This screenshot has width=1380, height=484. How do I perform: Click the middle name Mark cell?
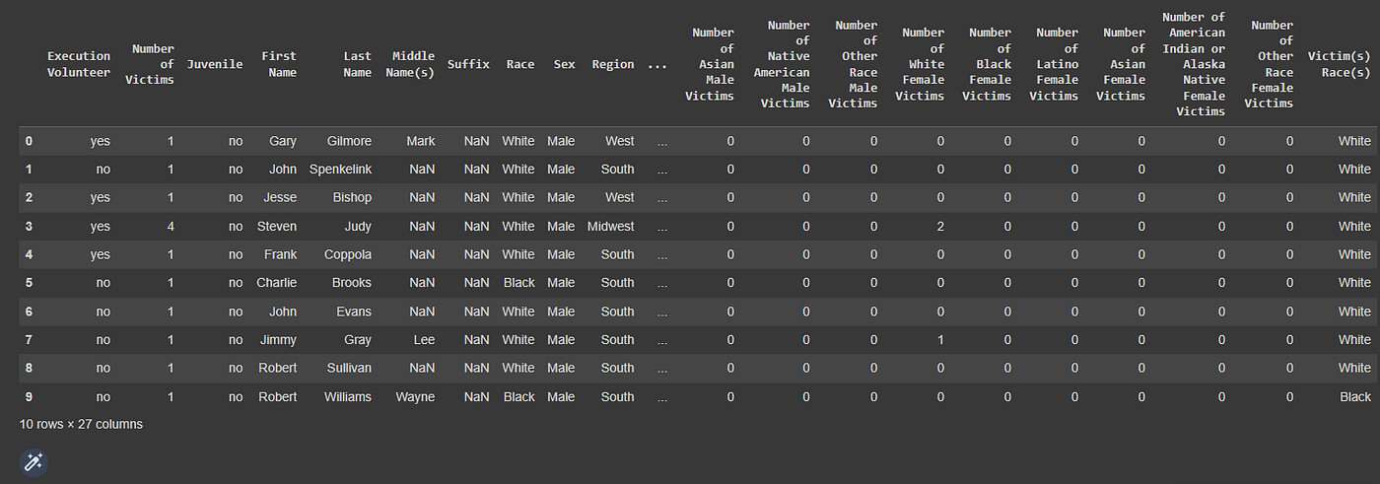[x=421, y=141]
